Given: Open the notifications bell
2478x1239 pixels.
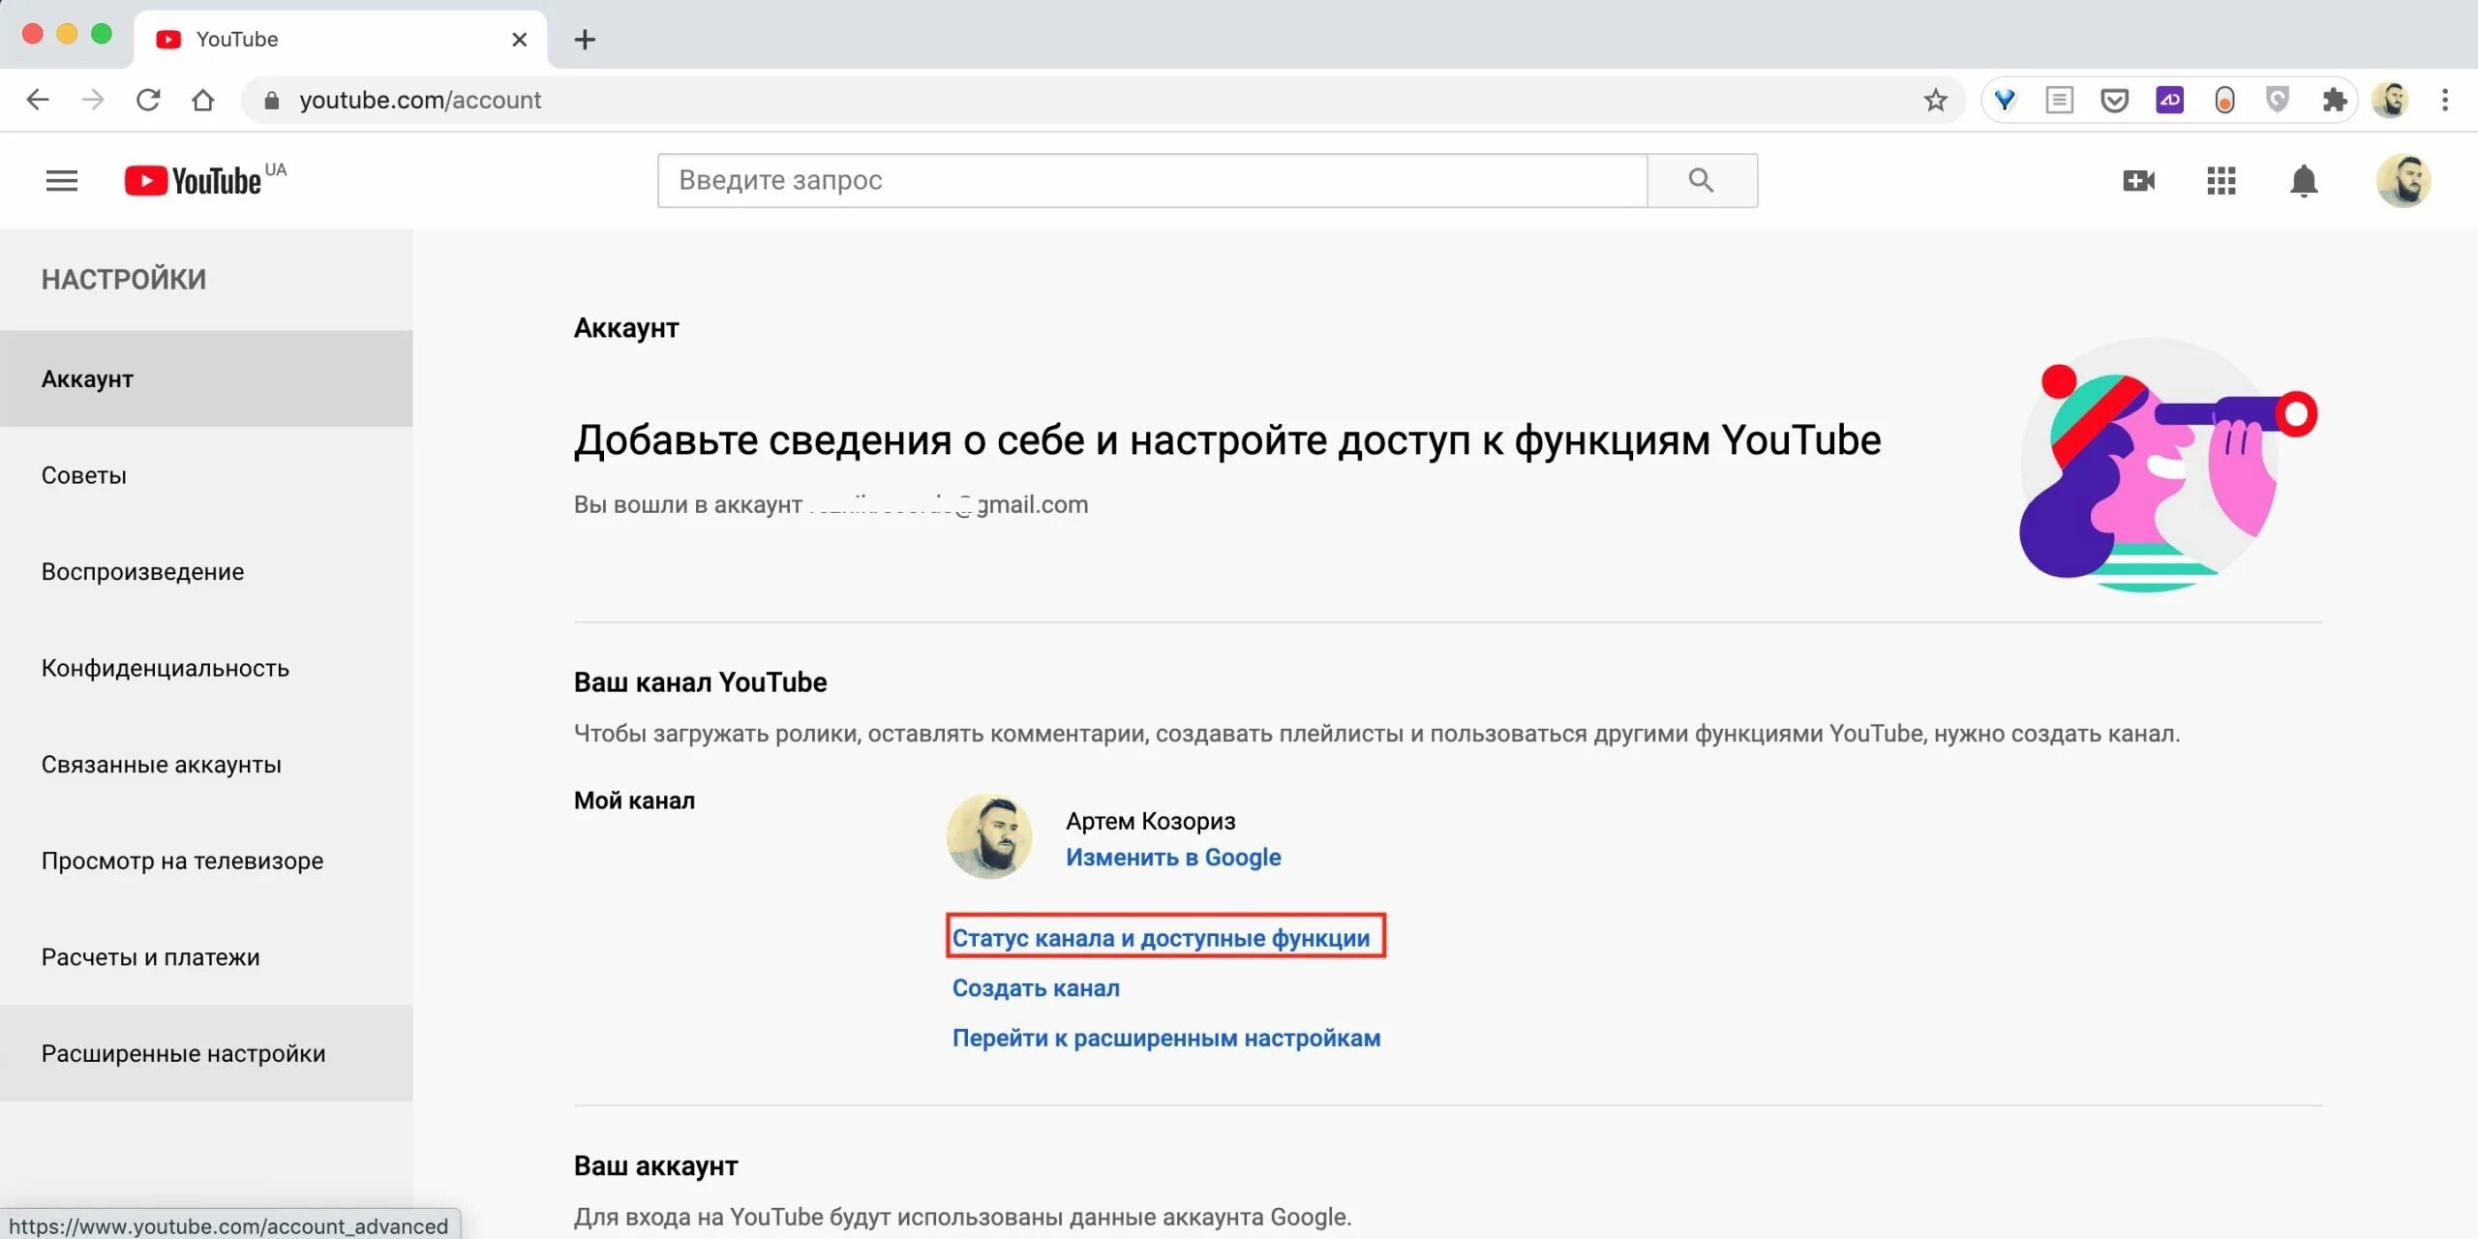Looking at the screenshot, I should point(2304,181).
